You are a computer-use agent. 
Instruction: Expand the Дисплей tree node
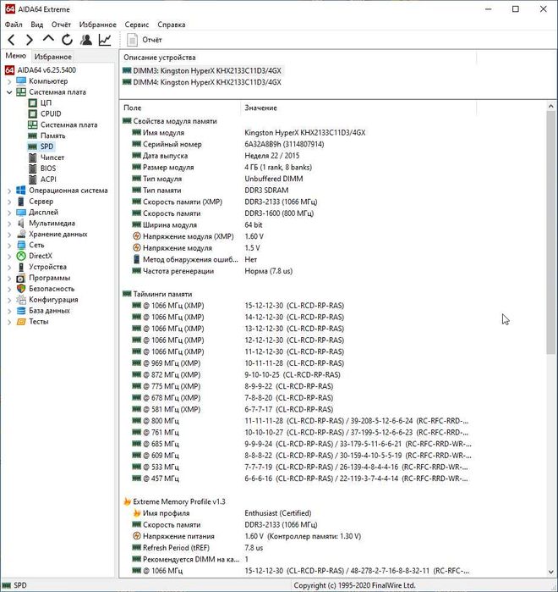coord(9,213)
